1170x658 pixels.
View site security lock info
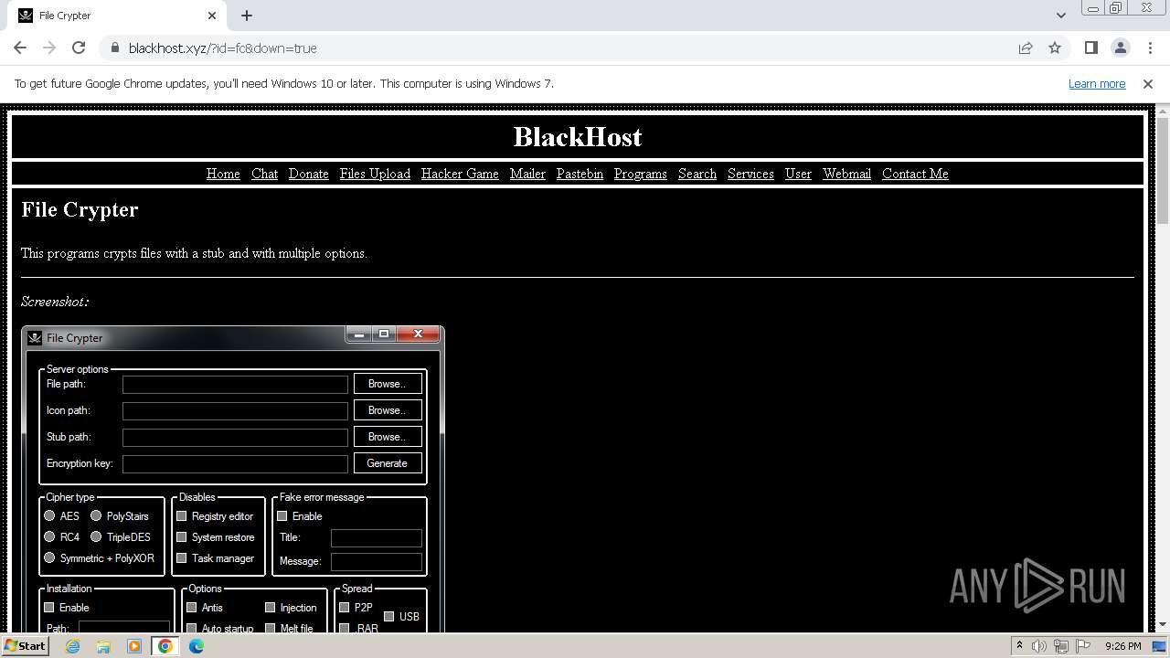(x=114, y=48)
